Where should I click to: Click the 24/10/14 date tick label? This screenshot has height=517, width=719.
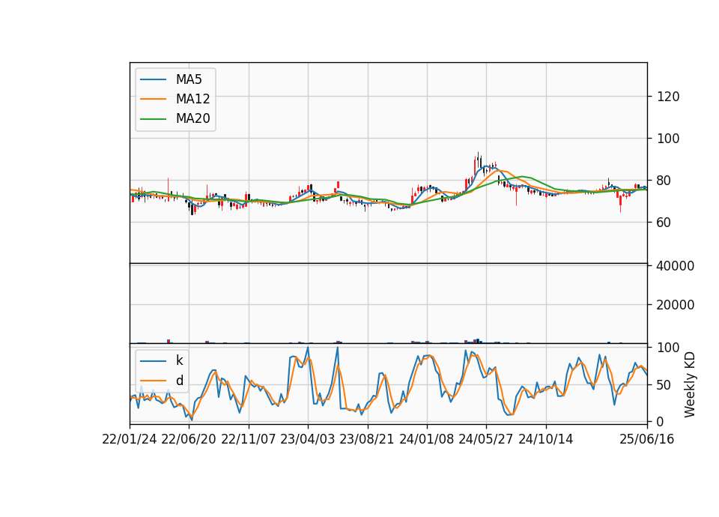(546, 439)
